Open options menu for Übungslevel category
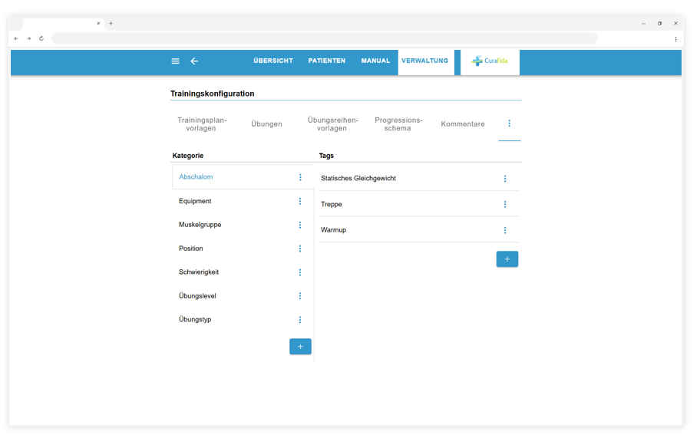This screenshot has width=700, height=435. coord(300,296)
